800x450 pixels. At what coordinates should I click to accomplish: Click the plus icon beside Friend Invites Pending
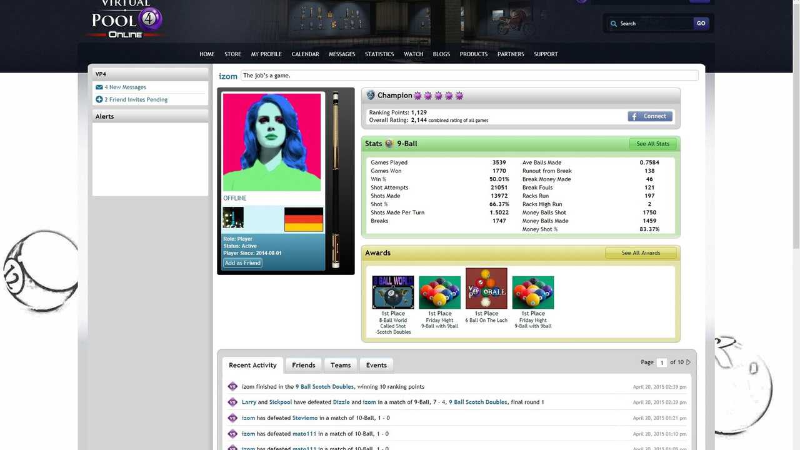click(x=99, y=99)
